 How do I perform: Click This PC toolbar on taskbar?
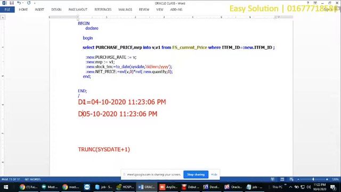point(277,187)
